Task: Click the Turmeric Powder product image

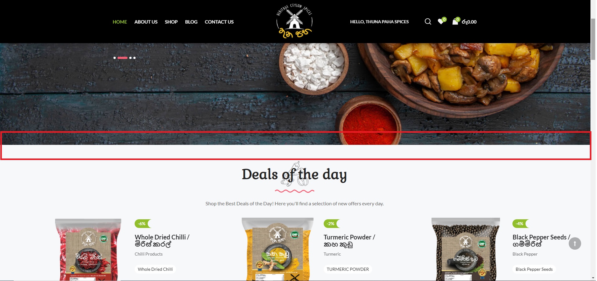Action: 278,249
